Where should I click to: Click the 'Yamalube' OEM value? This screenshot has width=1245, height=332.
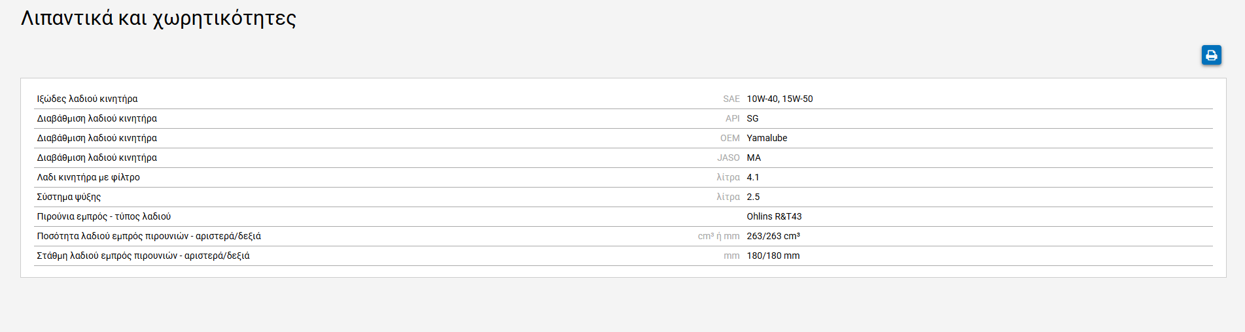pyautogui.click(x=767, y=138)
